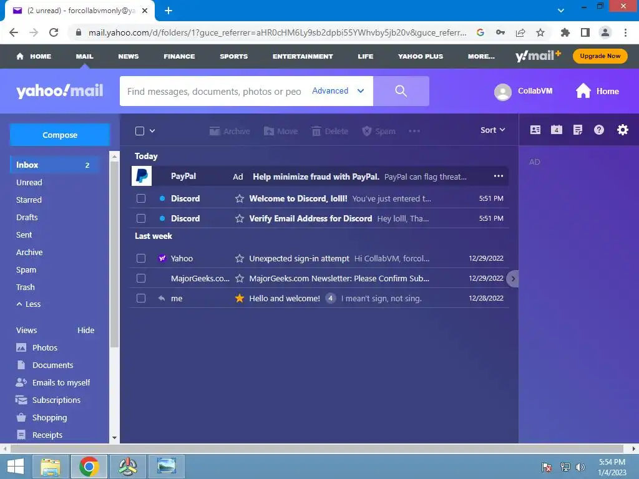This screenshot has height=479, width=639.
Task: Check the Yahoo sign-in attempt email checkbox
Action: [141, 258]
